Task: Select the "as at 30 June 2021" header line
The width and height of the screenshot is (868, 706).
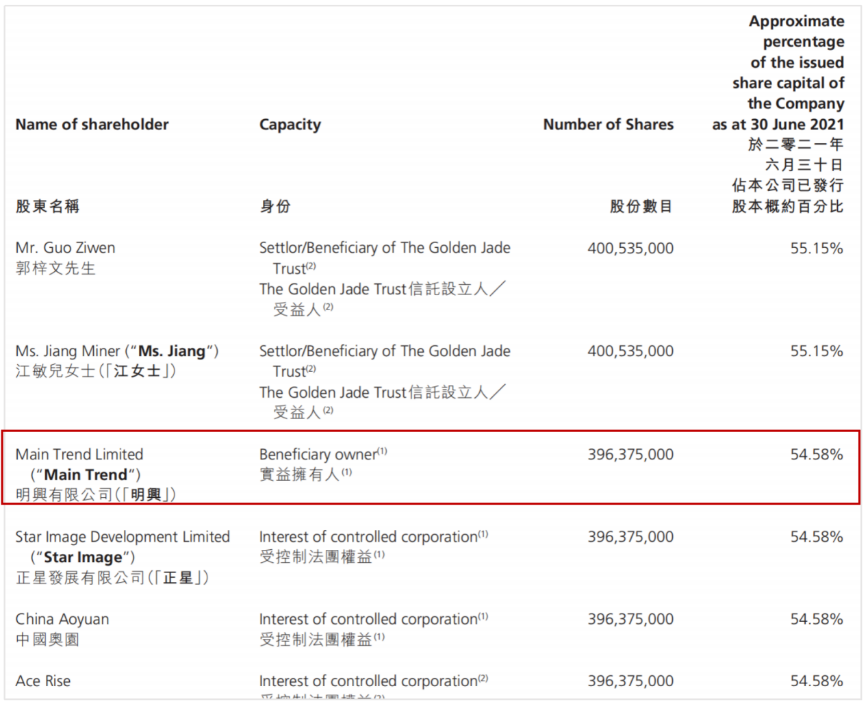Action: (778, 124)
